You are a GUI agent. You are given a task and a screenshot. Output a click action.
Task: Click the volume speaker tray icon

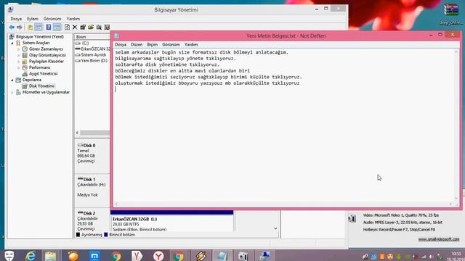(x=431, y=257)
